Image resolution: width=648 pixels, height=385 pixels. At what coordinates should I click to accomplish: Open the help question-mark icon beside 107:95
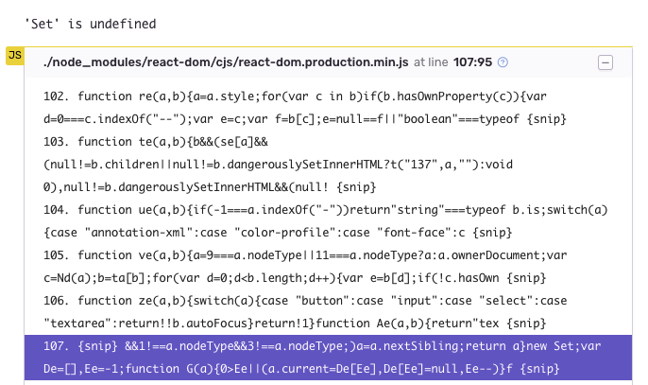tap(503, 62)
